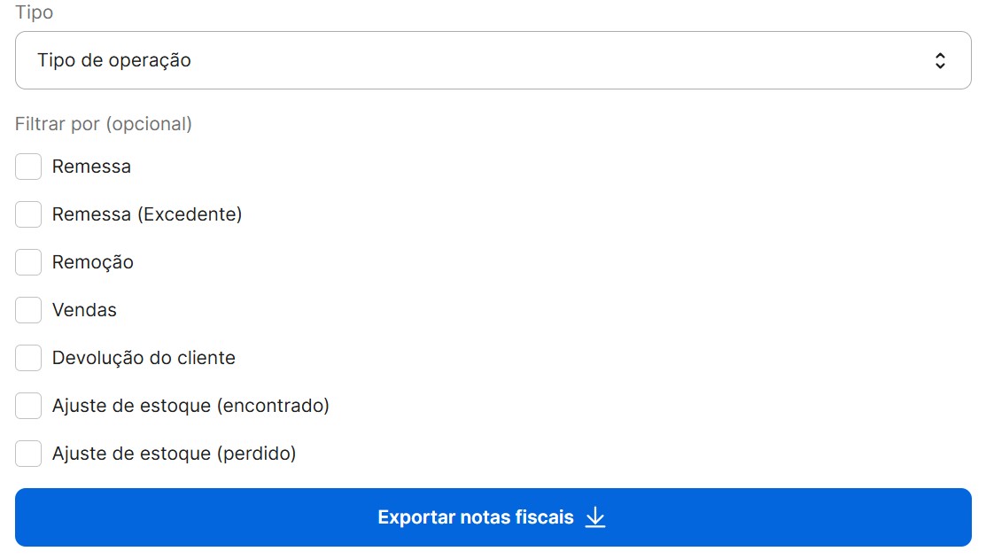The width and height of the screenshot is (986, 559).
Task: Expand the operation type selector
Action: (493, 59)
